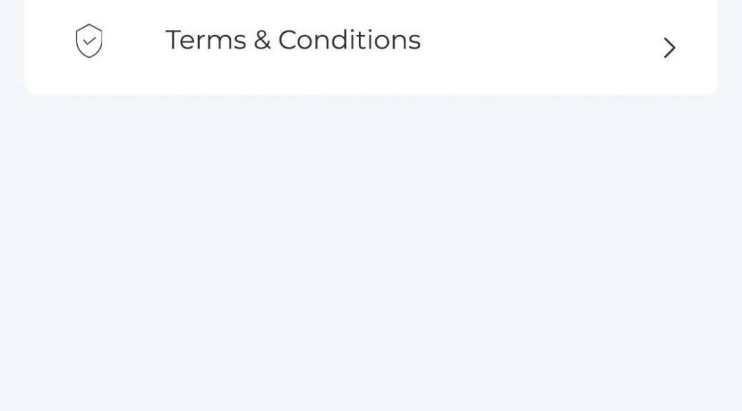Click the Terms & Conditions label
The image size is (742, 411).
pos(293,40)
